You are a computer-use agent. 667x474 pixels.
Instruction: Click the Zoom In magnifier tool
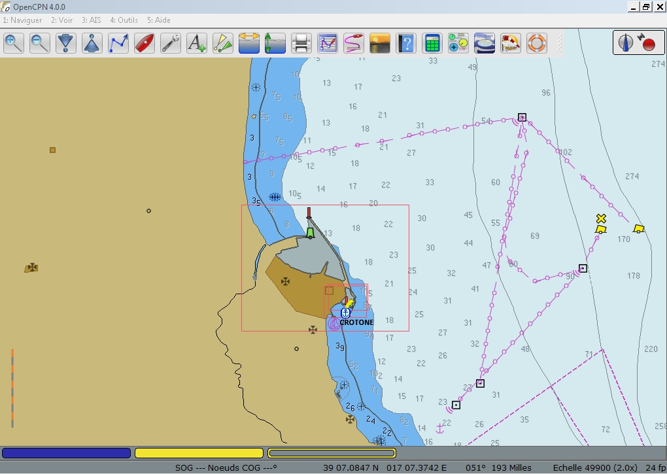click(x=14, y=44)
